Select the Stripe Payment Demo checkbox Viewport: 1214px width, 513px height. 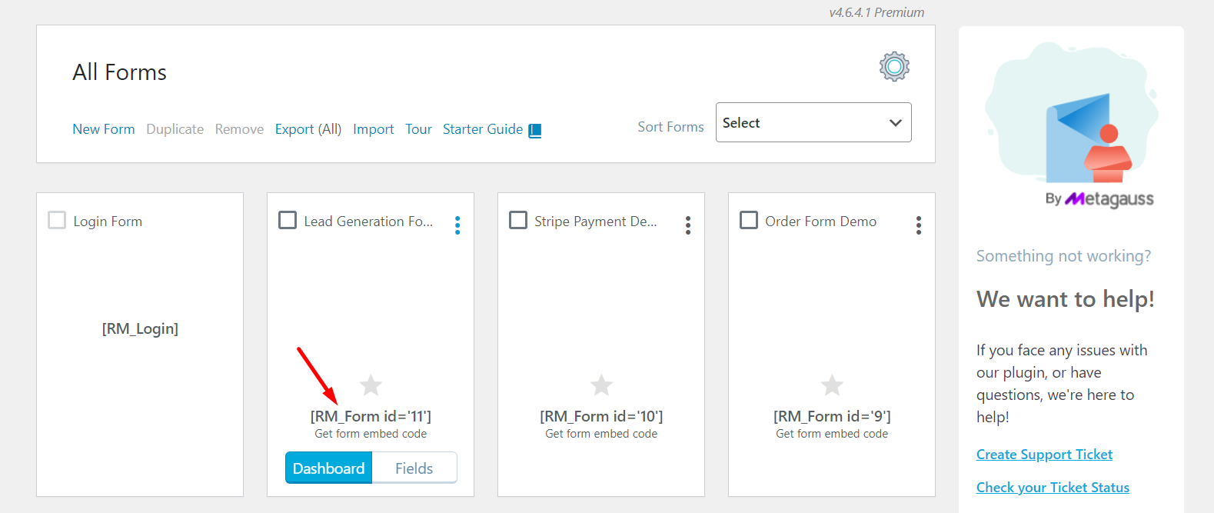click(x=518, y=221)
